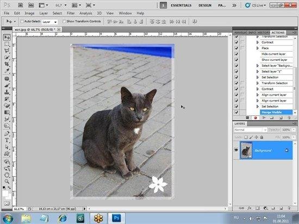Click the CS Live button

click(256, 5)
